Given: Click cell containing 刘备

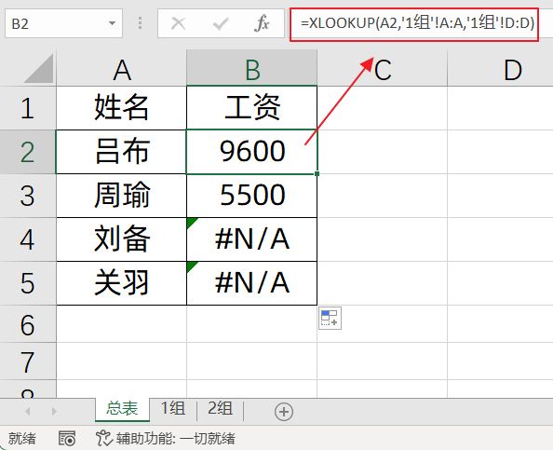Looking at the screenshot, I should point(122,239).
